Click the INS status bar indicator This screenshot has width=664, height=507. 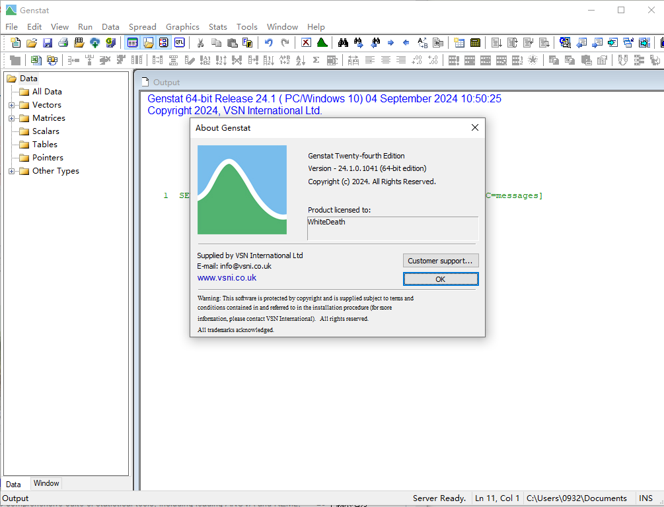point(646,498)
